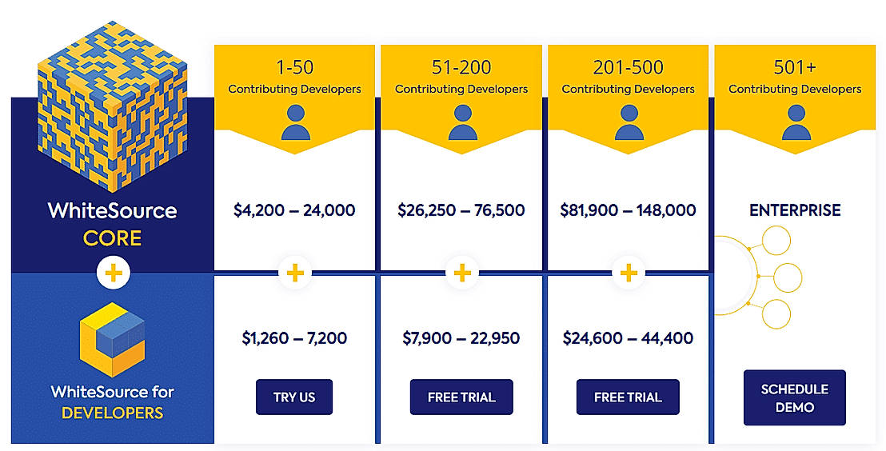This screenshot has height=451, width=886.
Task: Click the user icon under 51-200 developers
Action: click(x=461, y=123)
